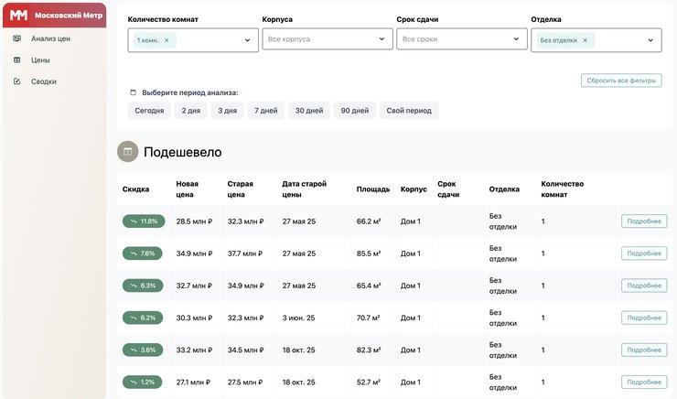The image size is (677, 399).
Task: Click the 1.2% discount badge
Action: point(144,382)
